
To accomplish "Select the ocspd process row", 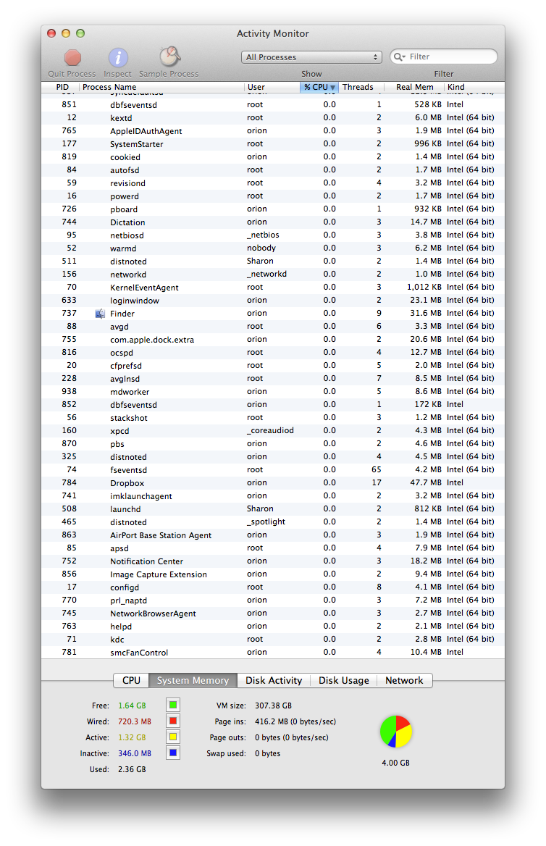I will [273, 352].
